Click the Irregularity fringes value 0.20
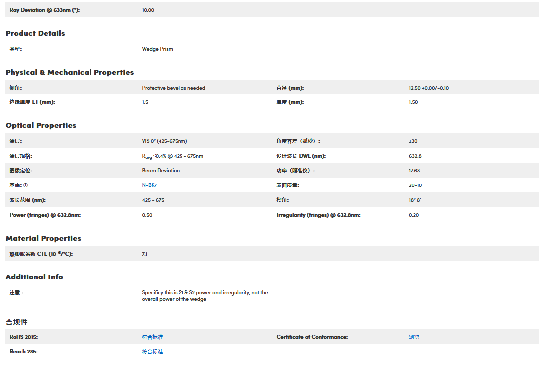The image size is (543, 368). pos(413,215)
